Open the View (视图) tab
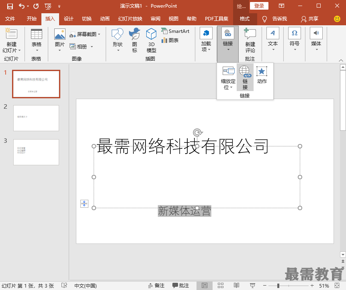This screenshot has width=346, height=290. 174,19
